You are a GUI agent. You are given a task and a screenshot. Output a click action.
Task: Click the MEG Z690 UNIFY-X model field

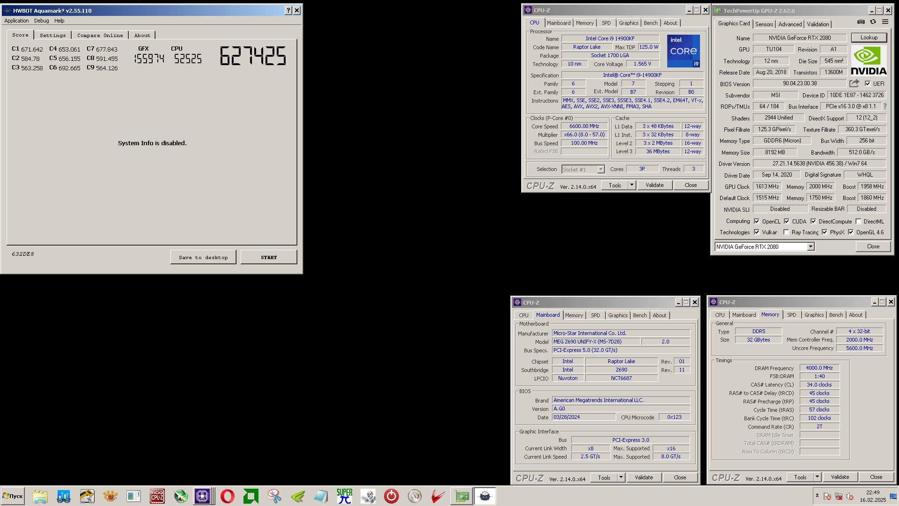point(596,342)
